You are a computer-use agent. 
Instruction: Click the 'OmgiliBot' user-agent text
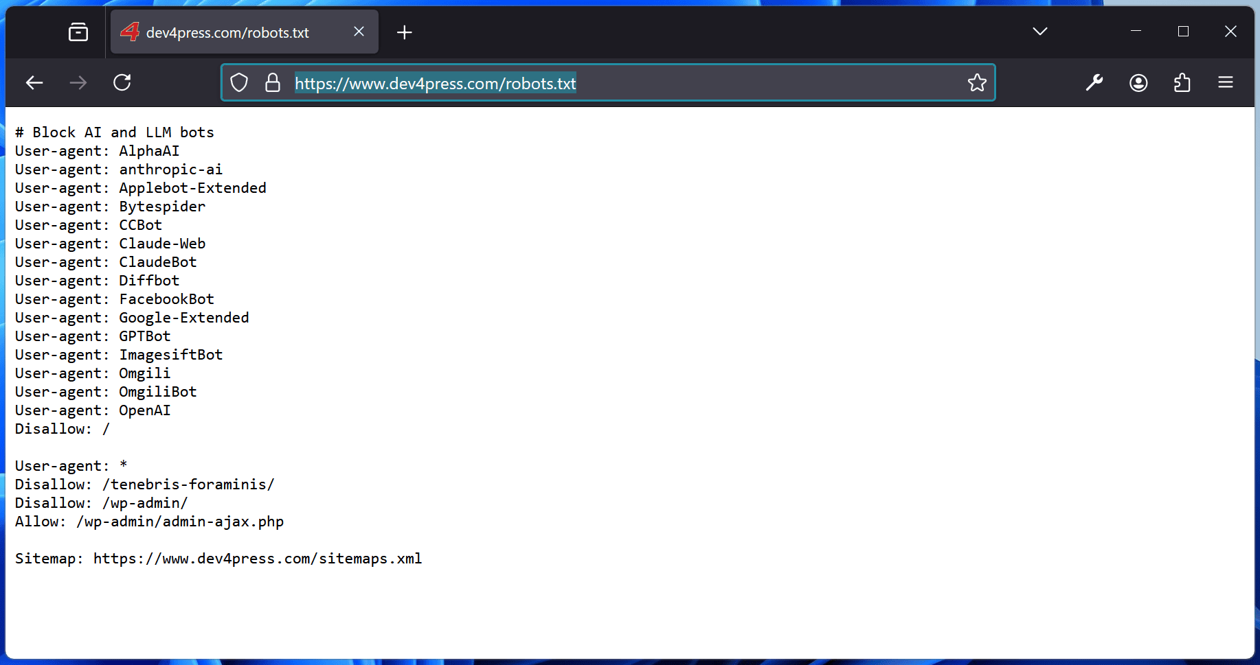(157, 392)
